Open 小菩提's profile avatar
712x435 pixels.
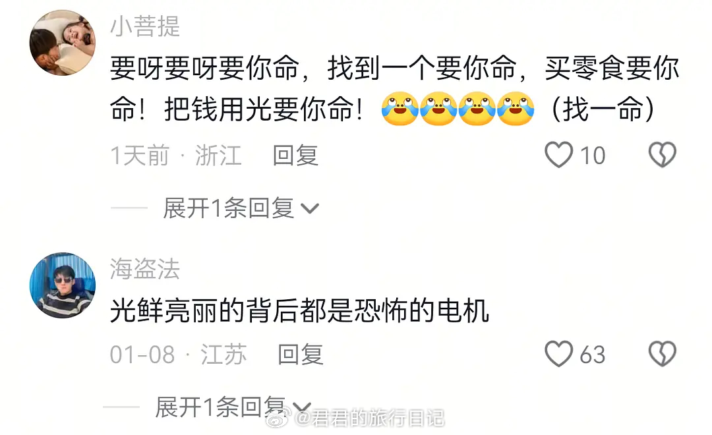[62, 43]
